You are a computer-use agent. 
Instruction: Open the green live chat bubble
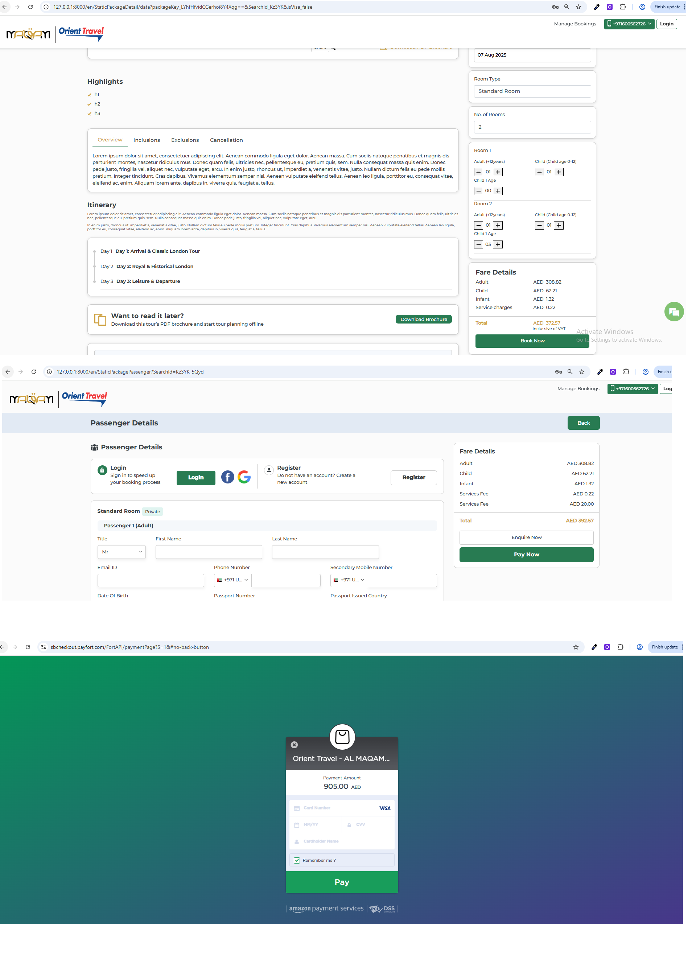coord(683,316)
